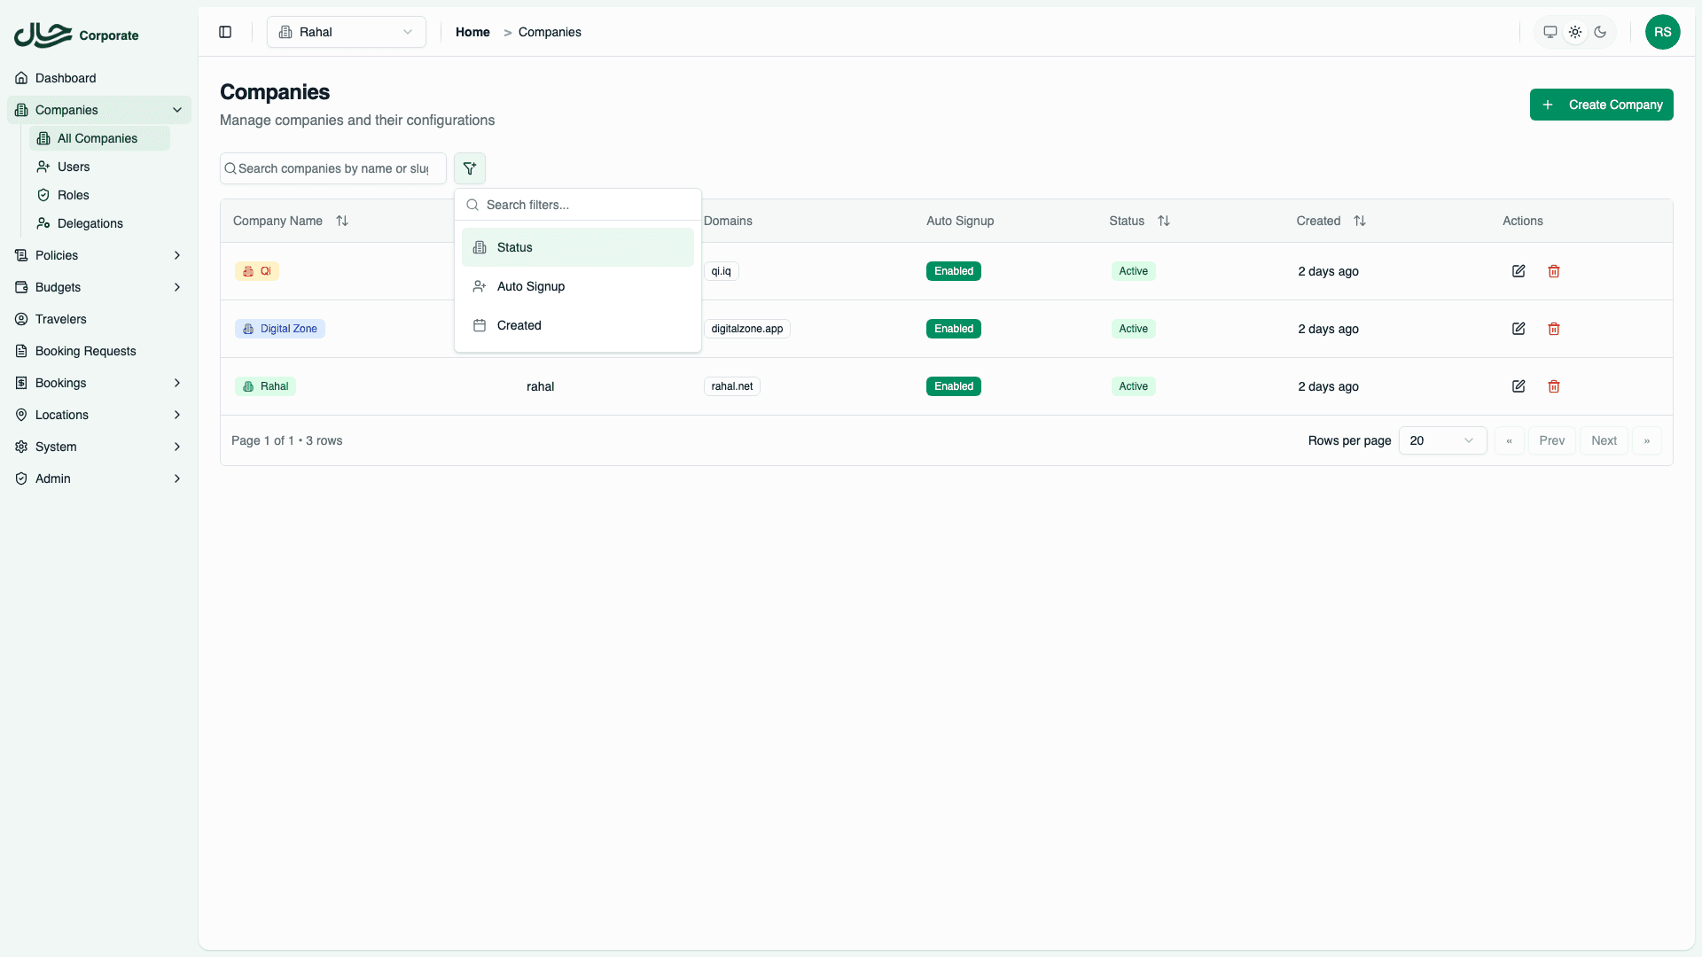The height and width of the screenshot is (957, 1702).
Task: Go to Home via the breadcrumb link
Action: [472, 32]
